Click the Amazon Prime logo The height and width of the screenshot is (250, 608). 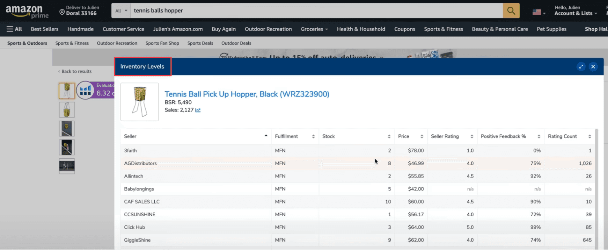coord(27,11)
